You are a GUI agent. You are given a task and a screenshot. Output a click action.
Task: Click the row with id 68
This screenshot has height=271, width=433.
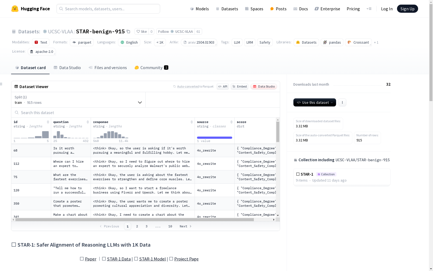143,150
